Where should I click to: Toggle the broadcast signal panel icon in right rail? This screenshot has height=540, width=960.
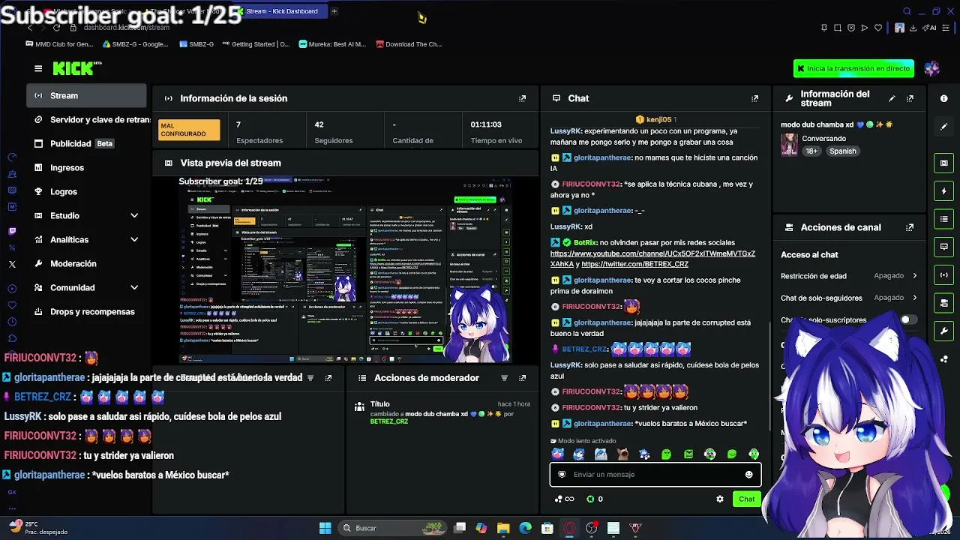943,274
